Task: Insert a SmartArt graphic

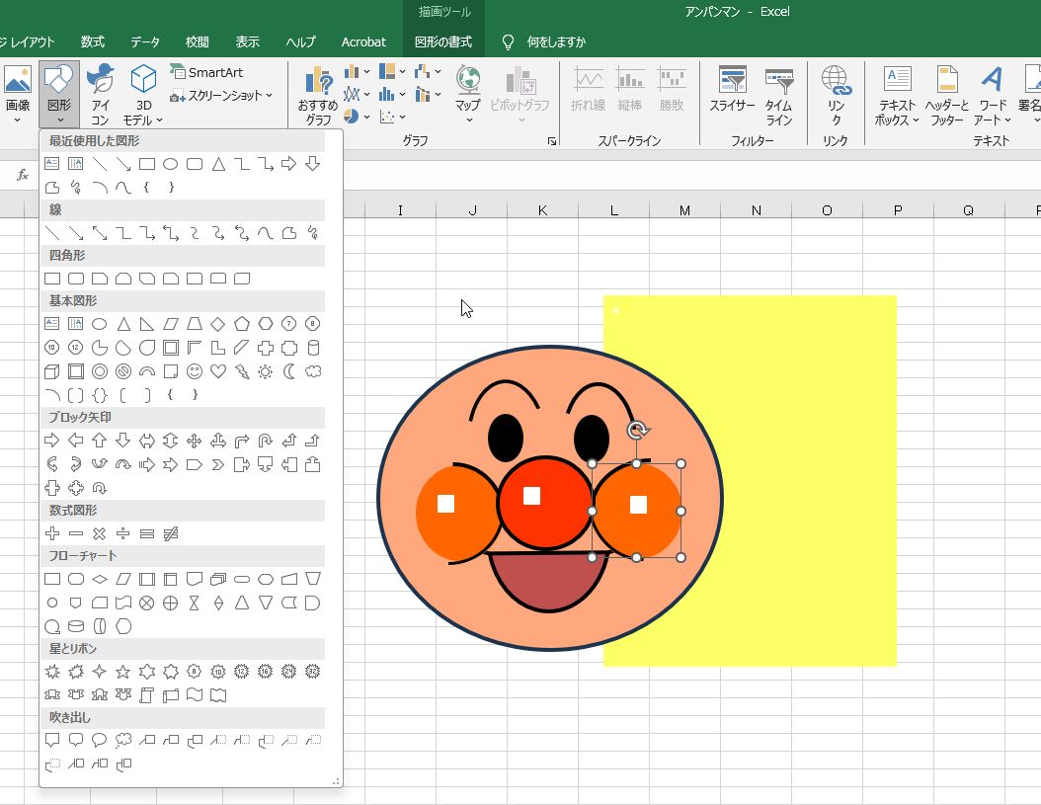Action: pyautogui.click(x=206, y=72)
